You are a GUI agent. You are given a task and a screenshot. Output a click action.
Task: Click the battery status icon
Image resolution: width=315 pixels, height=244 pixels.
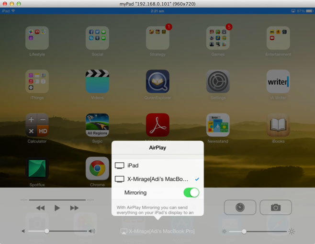click(x=309, y=11)
